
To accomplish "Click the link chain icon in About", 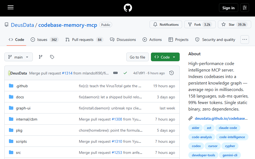I will (191, 119).
